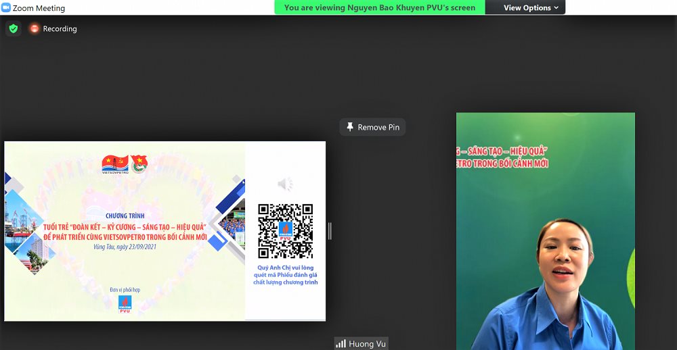Click the gray speaker icon on the slide
Screen dimensions: 677x350
285,184
